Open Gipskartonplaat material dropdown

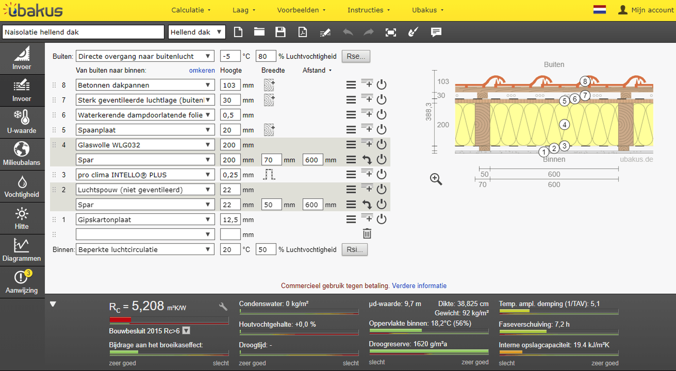[145, 220]
